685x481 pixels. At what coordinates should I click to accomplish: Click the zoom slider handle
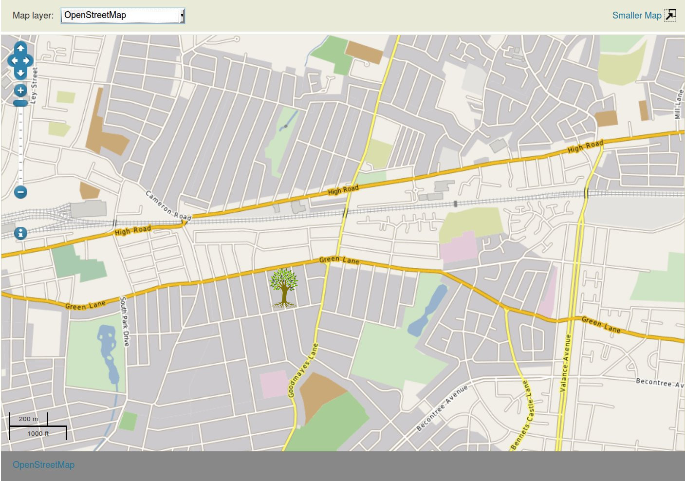(20, 103)
